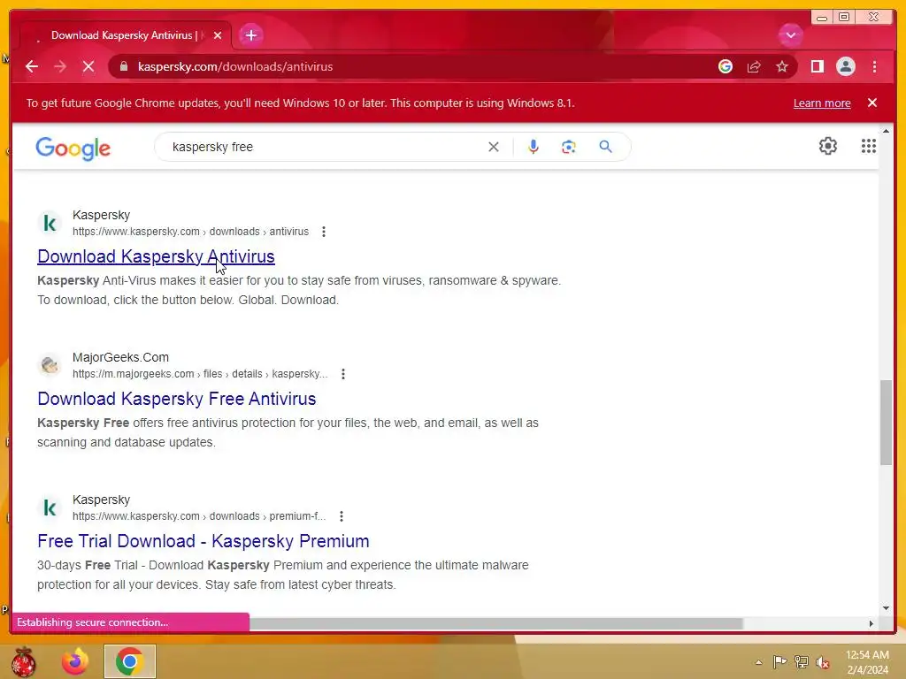Start voice search with the microphone
The width and height of the screenshot is (906, 679).
point(534,147)
